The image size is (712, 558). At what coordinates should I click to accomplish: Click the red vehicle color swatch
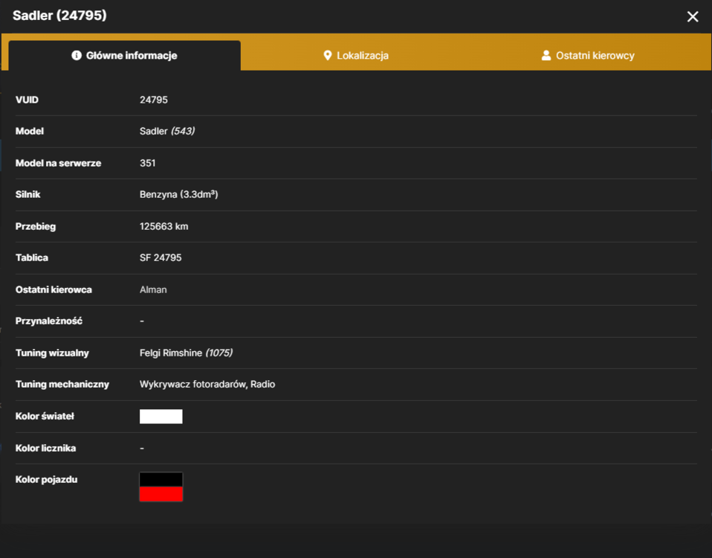click(x=161, y=494)
